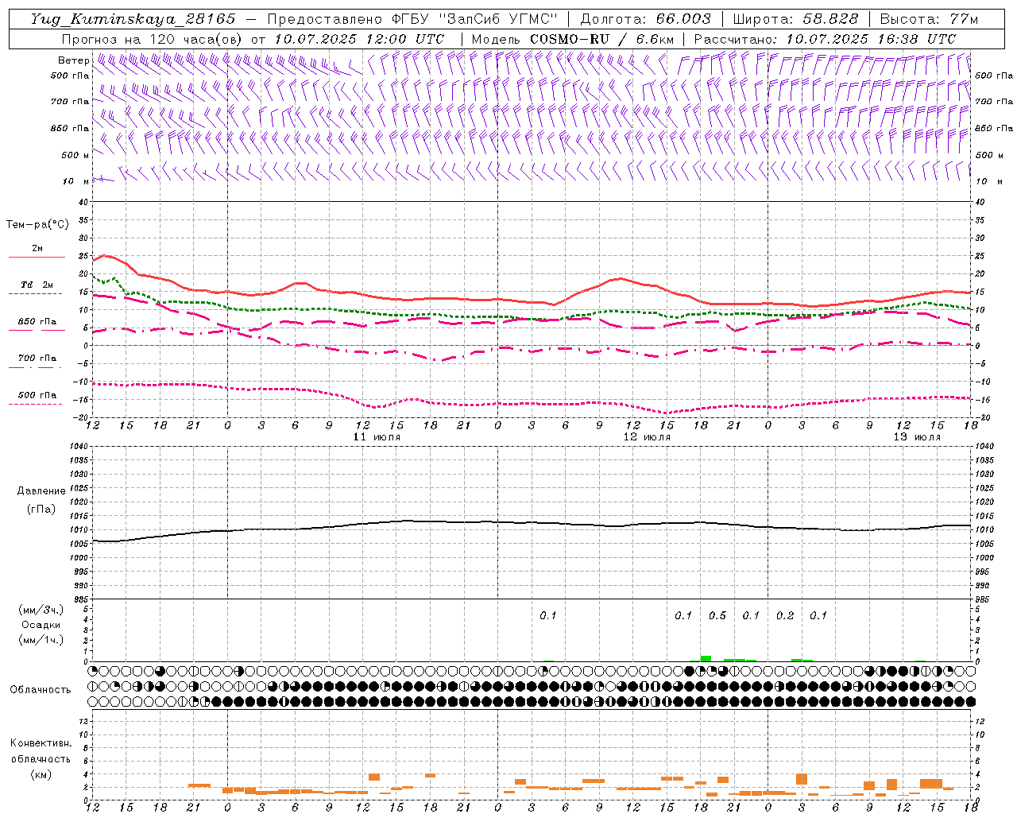1017x814 pixels.
Task: Click the 500 м wind level label on left
Action: pyautogui.click(x=75, y=155)
